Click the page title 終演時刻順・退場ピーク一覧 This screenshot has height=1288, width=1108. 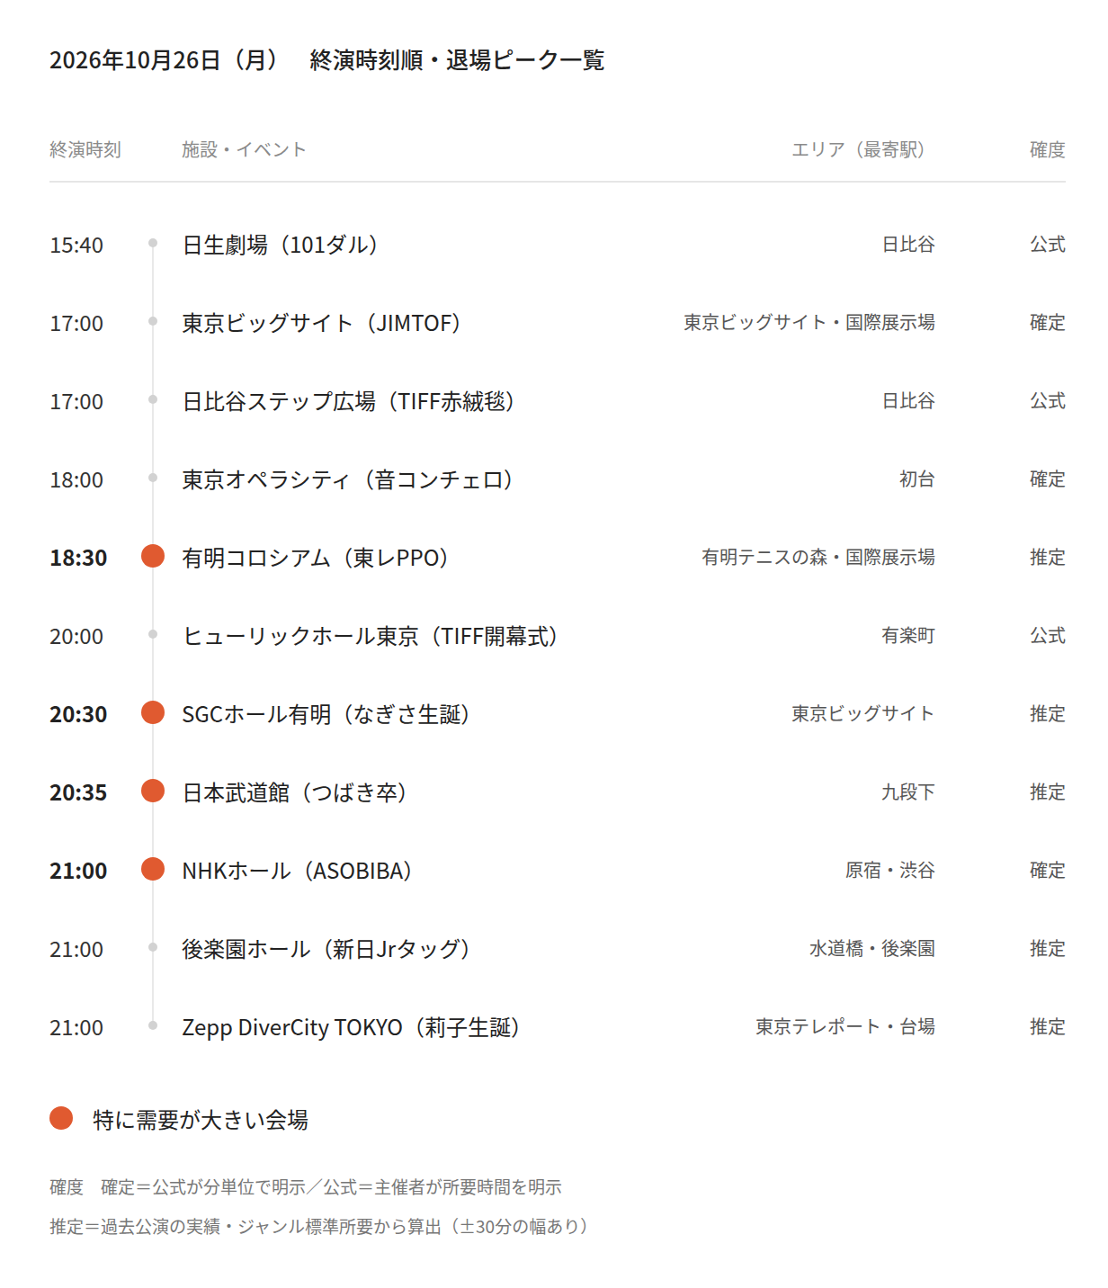[x=457, y=60]
